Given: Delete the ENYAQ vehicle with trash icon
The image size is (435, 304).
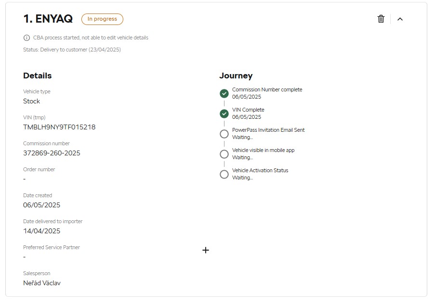Looking at the screenshot, I should pos(381,19).
